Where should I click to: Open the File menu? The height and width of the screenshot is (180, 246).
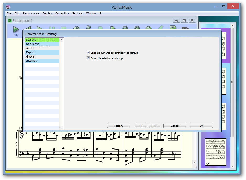tap(9, 13)
